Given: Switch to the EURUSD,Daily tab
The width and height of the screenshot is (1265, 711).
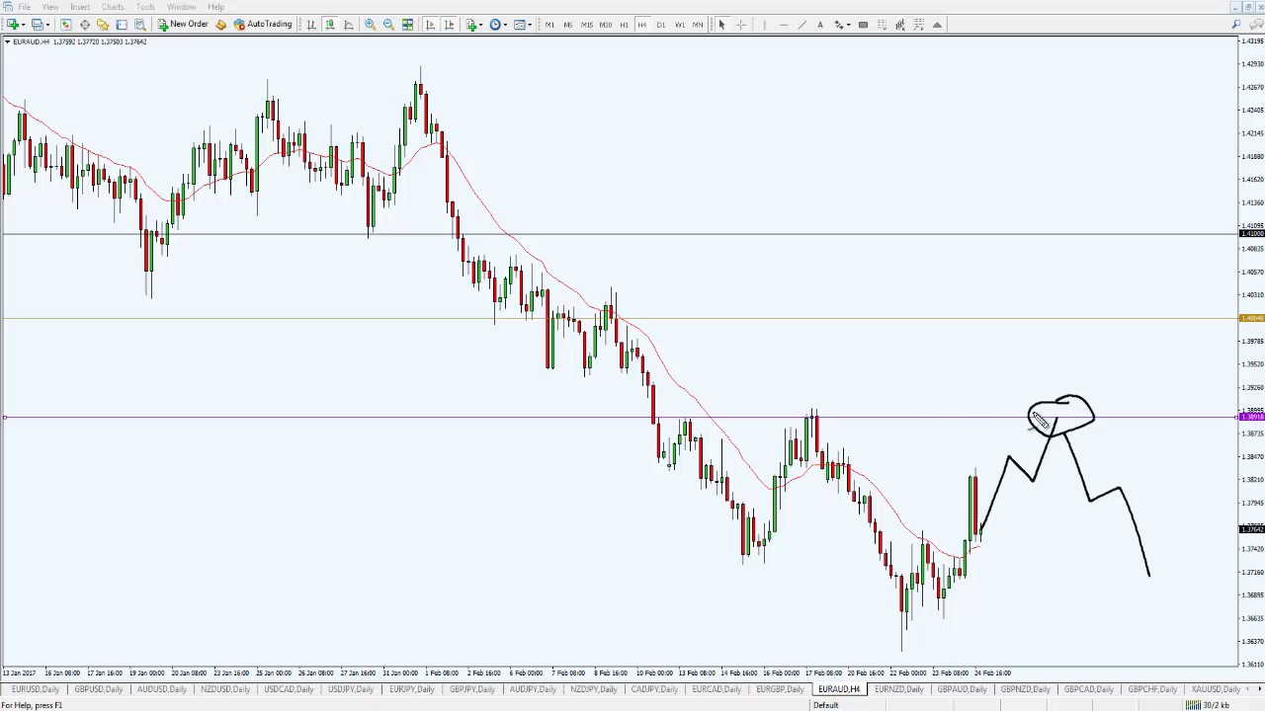Looking at the screenshot, I should click(35, 689).
